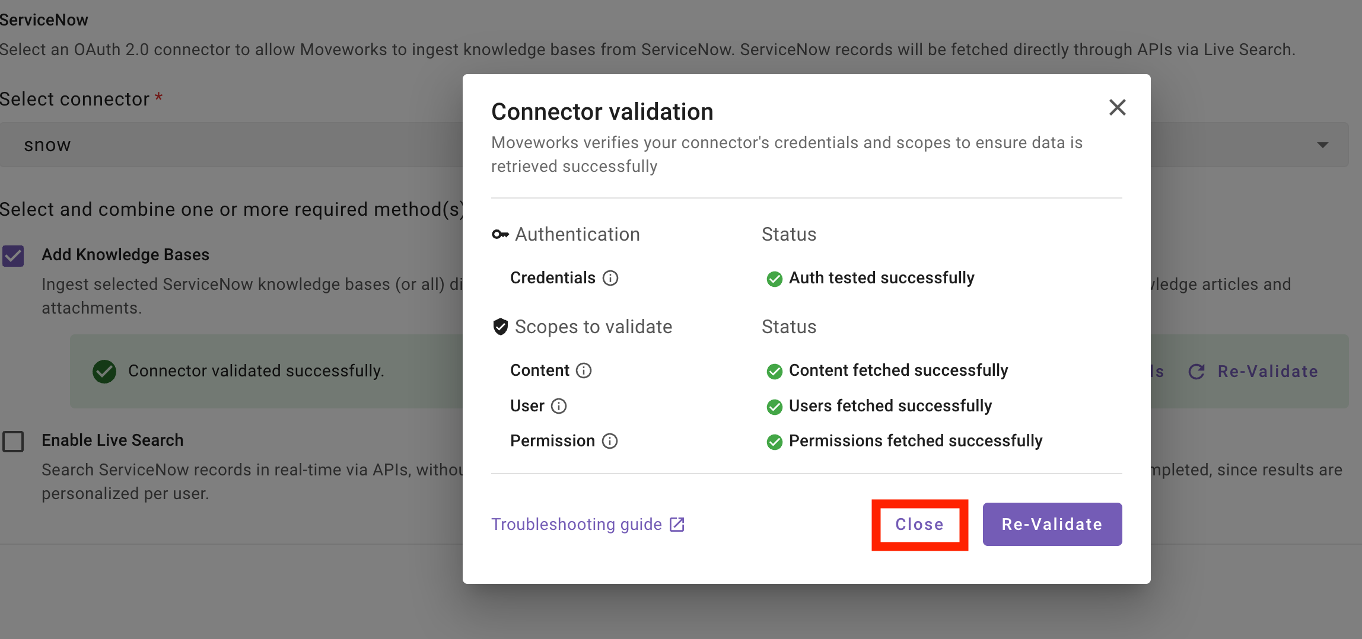Click the 'Select connector' field label
The image size is (1362, 639).
[75, 99]
